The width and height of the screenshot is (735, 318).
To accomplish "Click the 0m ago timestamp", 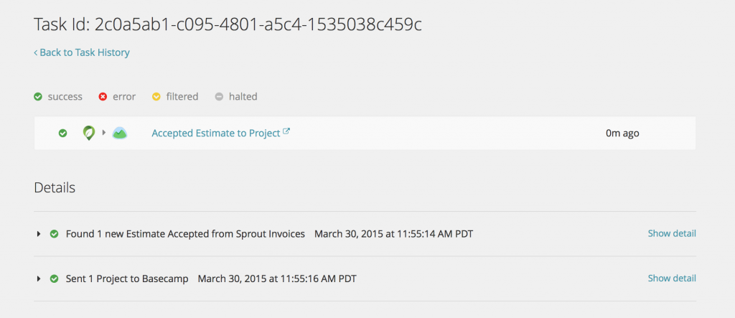I will [x=622, y=133].
